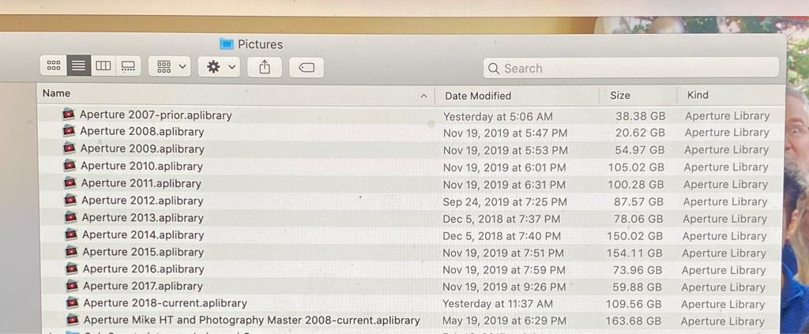Switch to icon view
This screenshot has width=809, height=334.
pyautogui.click(x=55, y=67)
